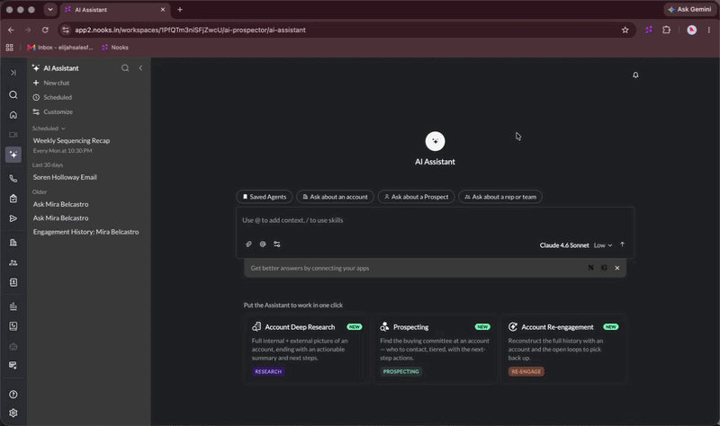The width and height of the screenshot is (720, 426).
Task: Change the Claude 4.6 Sonnet model selector
Action: click(564, 245)
